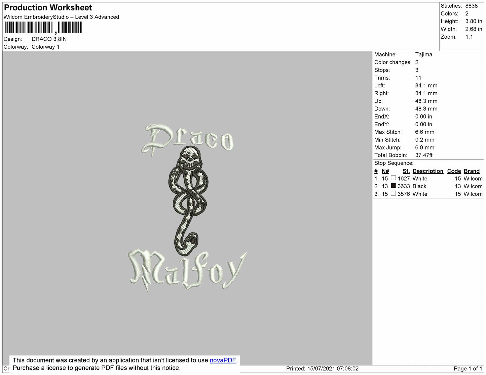This screenshot has width=486, height=375.
Task: Click the 'Down:' label
Action: click(382, 109)
